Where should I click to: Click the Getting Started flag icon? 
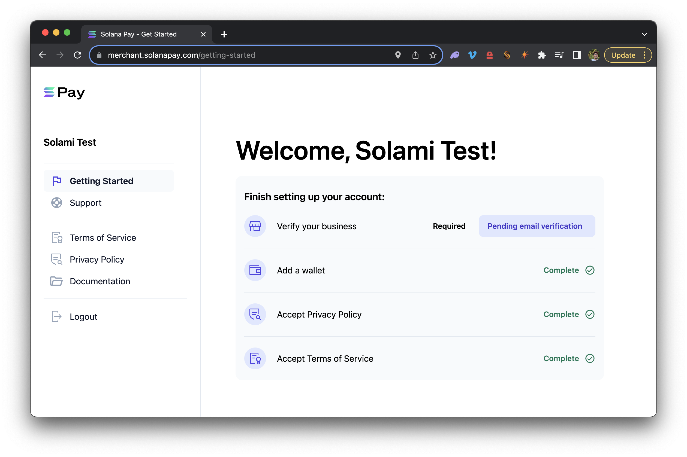57,181
